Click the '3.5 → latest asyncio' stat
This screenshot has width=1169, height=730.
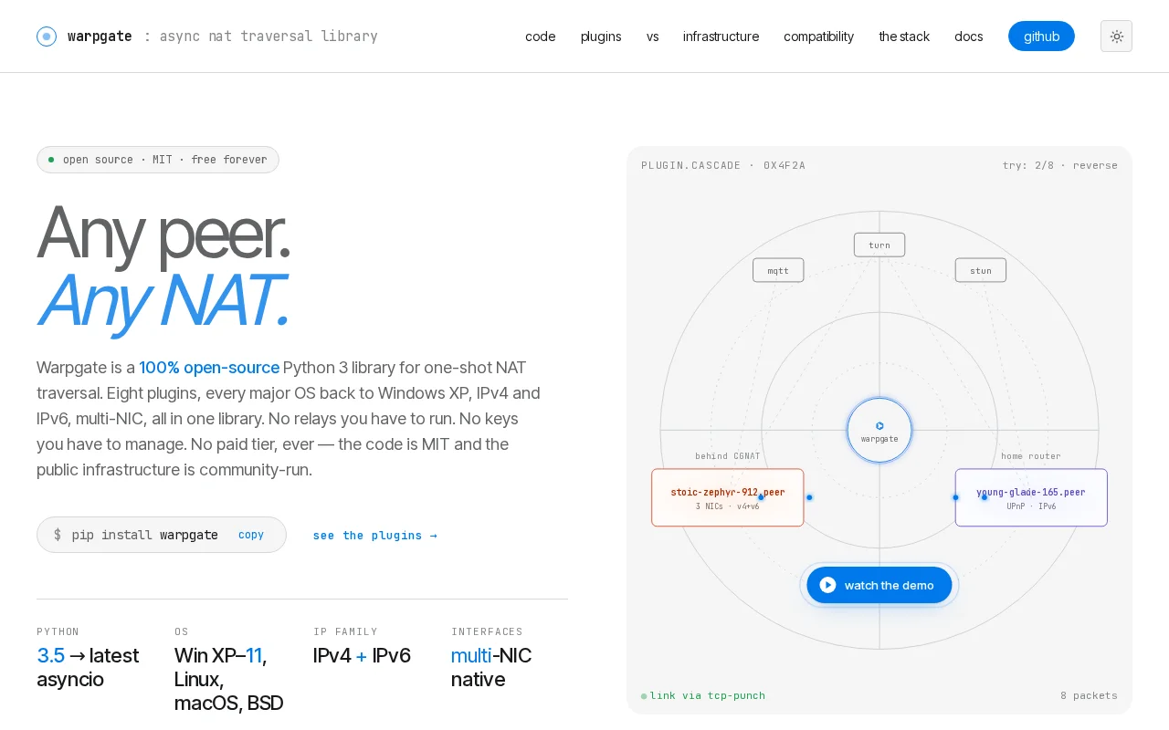pyautogui.click(x=88, y=667)
